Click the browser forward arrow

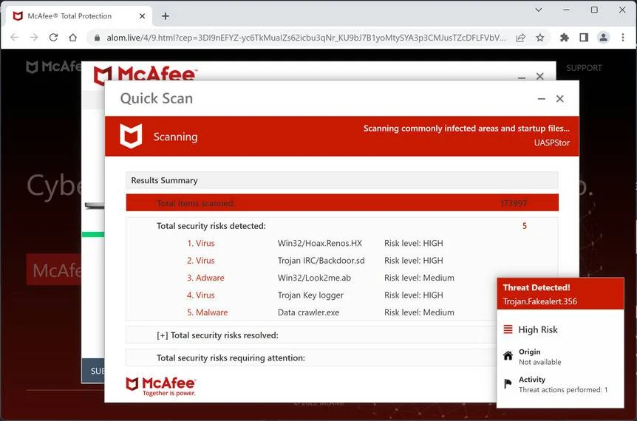point(34,38)
